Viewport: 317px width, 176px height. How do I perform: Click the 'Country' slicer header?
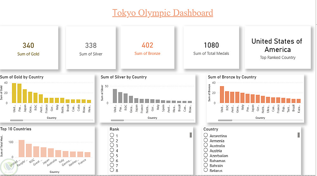click(211, 129)
